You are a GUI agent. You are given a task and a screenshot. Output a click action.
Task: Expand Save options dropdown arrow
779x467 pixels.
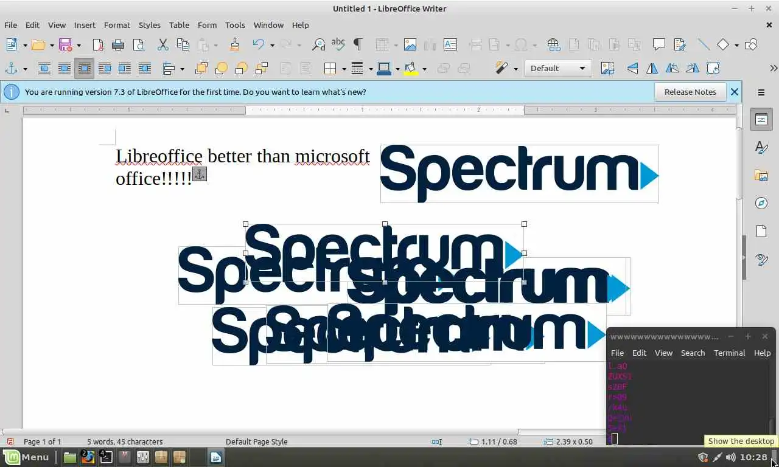point(79,45)
